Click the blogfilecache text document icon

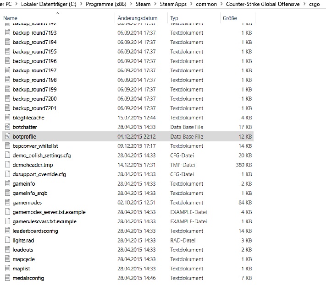coord(7,118)
